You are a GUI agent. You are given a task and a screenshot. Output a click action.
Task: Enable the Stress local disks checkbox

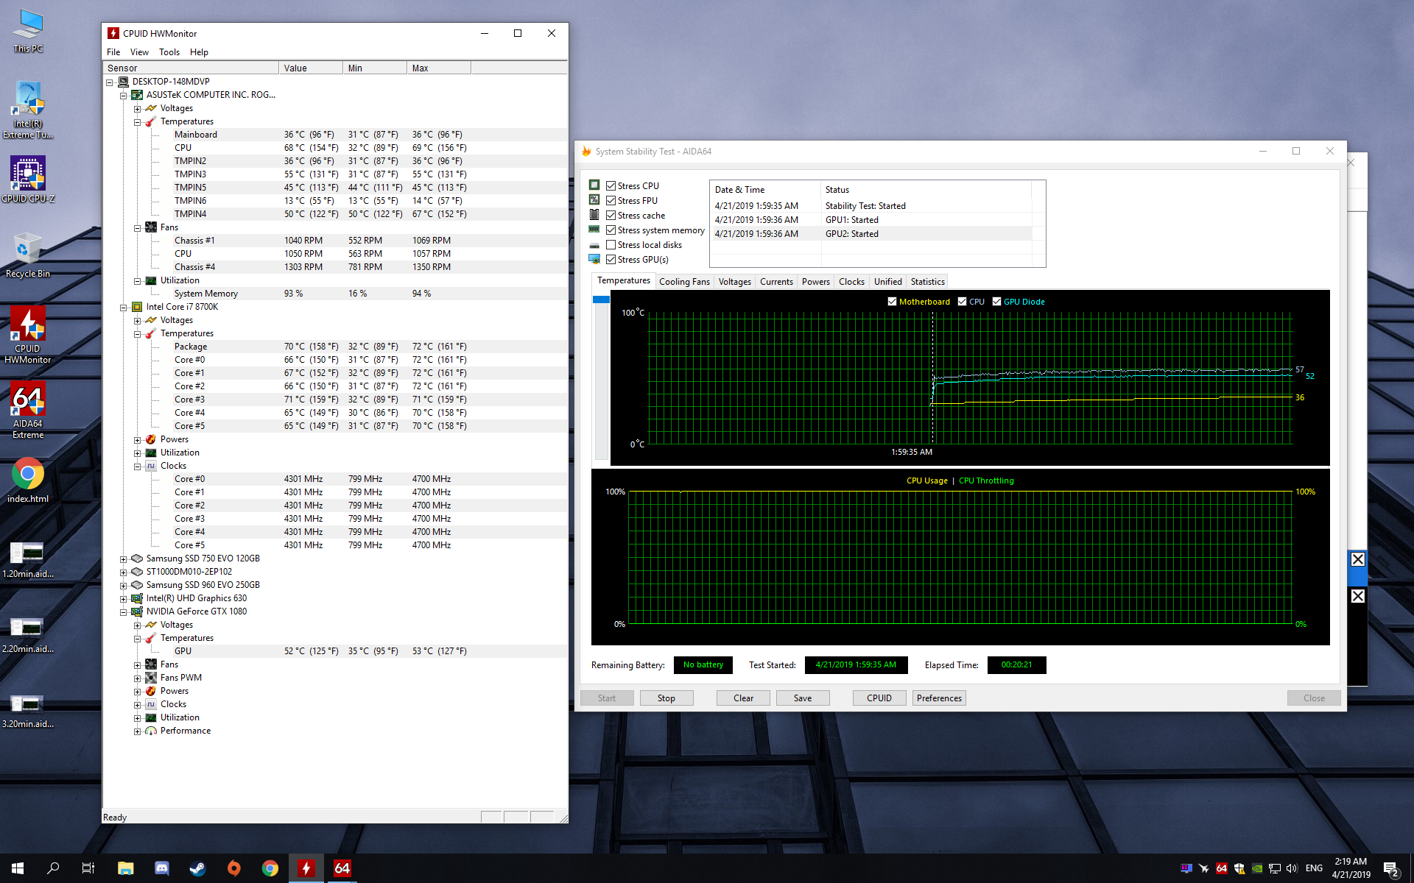point(611,244)
